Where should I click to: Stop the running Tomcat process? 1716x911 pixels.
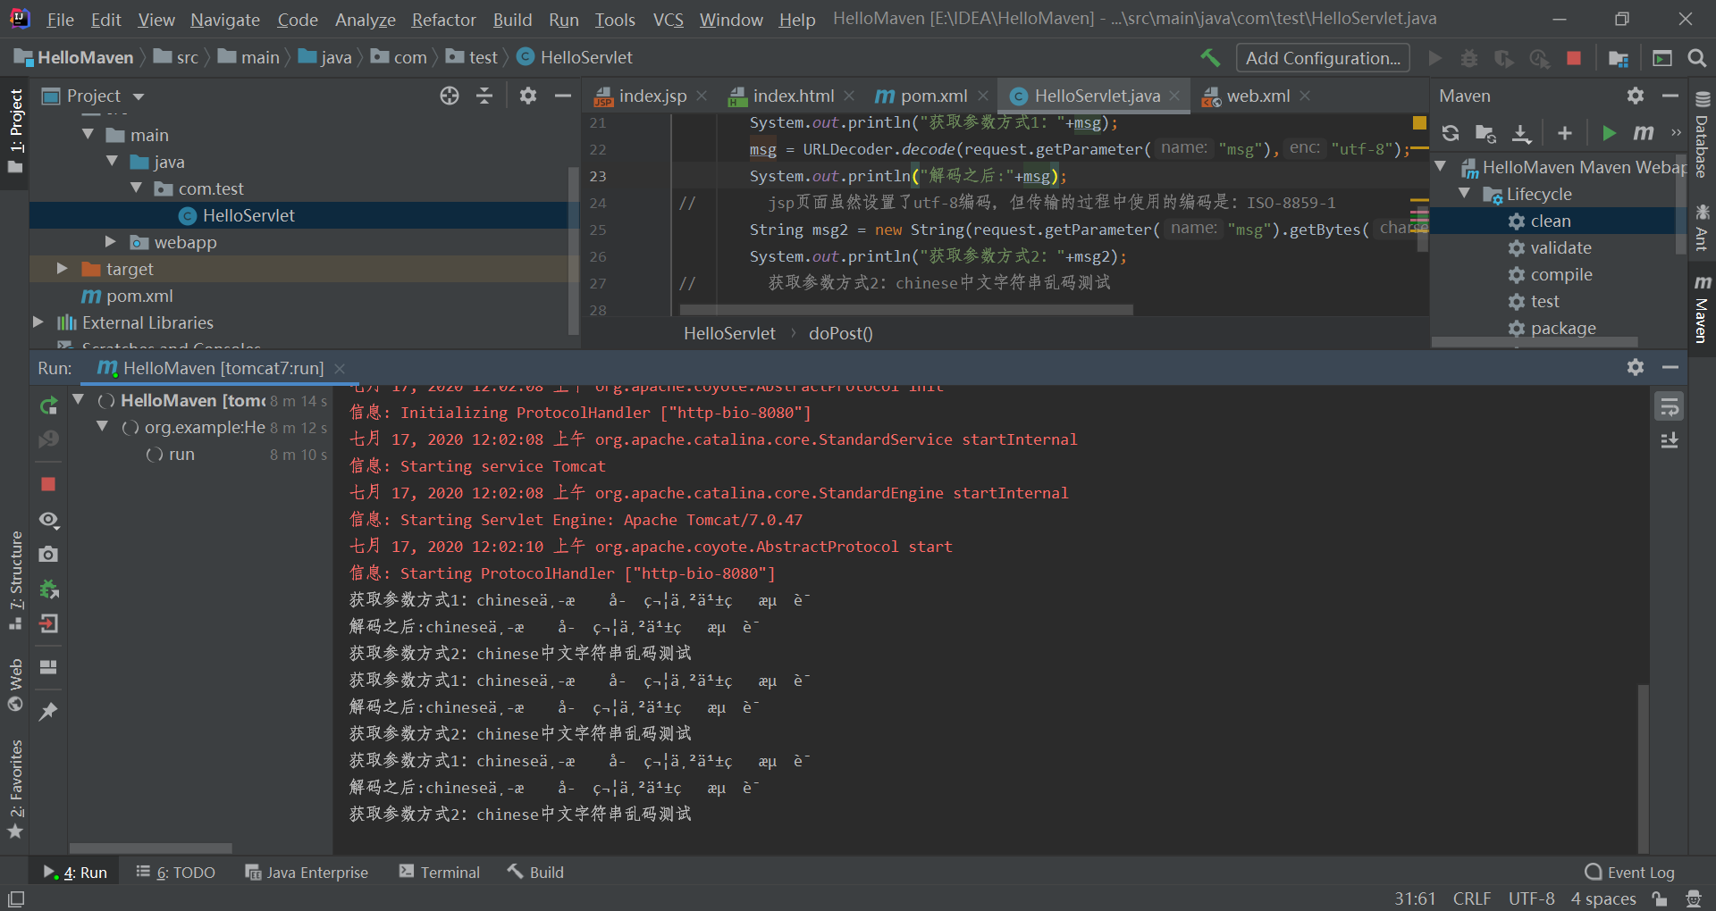(x=48, y=484)
